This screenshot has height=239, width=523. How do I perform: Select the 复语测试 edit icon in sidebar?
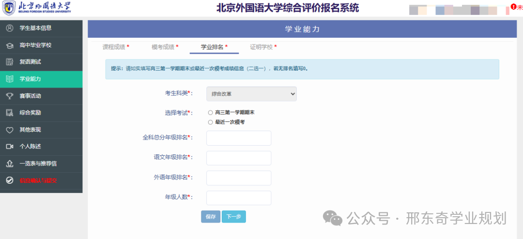tap(9, 62)
